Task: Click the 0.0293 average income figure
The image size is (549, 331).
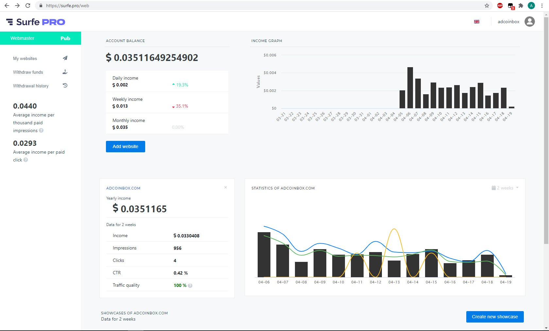Action: pyautogui.click(x=25, y=143)
